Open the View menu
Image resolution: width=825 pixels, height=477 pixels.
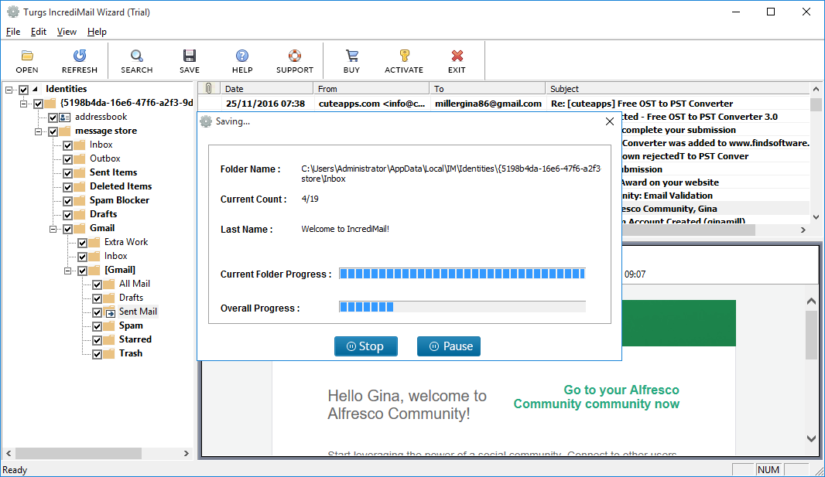pyautogui.click(x=67, y=32)
